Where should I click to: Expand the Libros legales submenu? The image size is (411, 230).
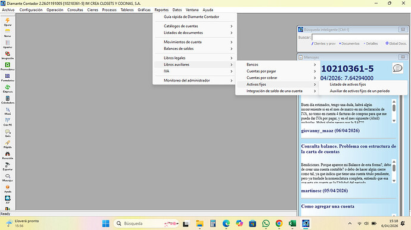(x=195, y=58)
